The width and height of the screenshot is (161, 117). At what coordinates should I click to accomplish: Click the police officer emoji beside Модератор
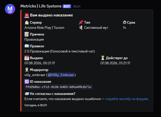[x=27, y=70]
